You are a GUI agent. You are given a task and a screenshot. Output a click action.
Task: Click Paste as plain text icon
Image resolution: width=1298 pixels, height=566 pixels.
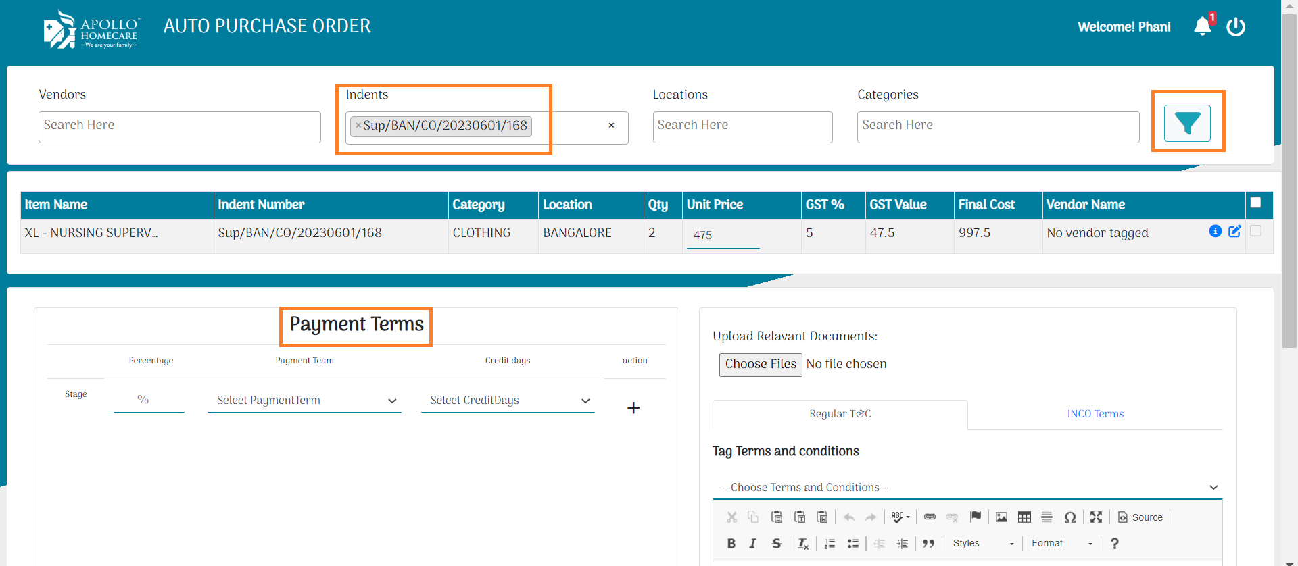[800, 517]
